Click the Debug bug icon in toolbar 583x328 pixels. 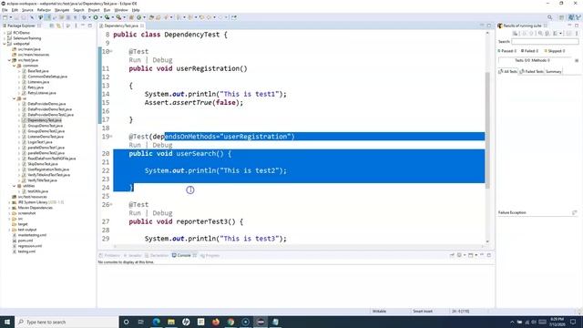[84, 17]
